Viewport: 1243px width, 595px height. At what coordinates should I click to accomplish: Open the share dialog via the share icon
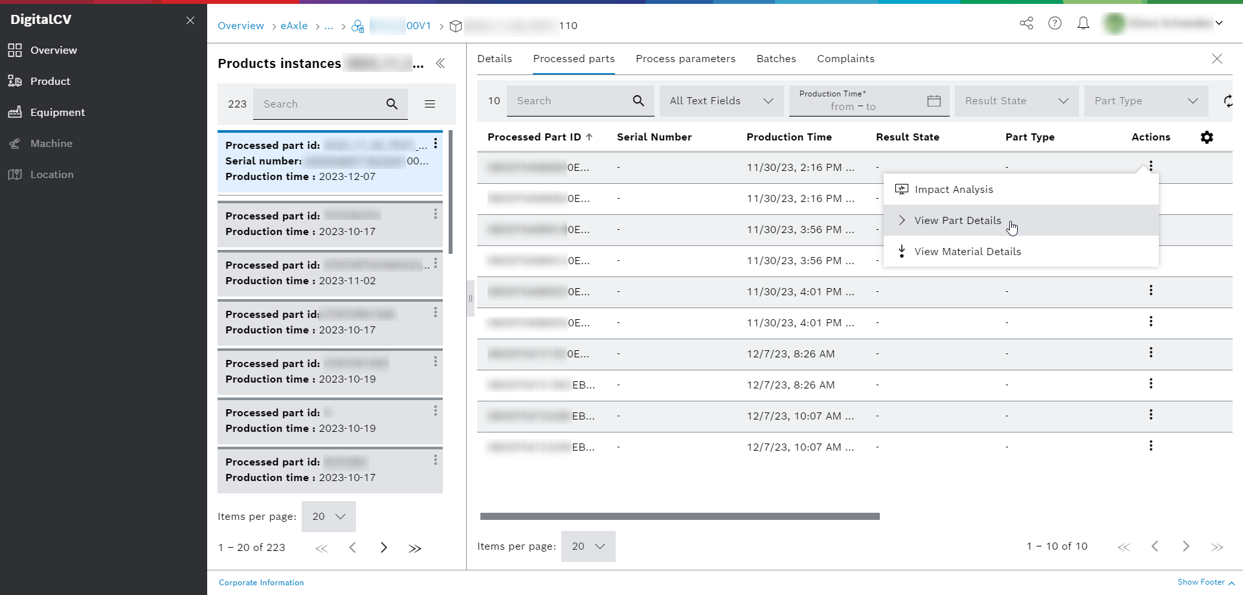1026,23
